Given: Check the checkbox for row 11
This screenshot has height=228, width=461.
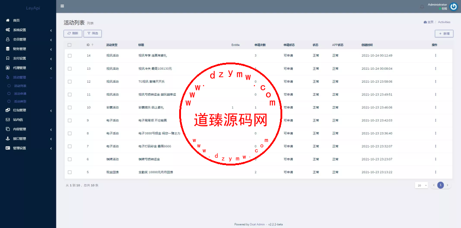Looking at the screenshot, I should click(70, 94).
